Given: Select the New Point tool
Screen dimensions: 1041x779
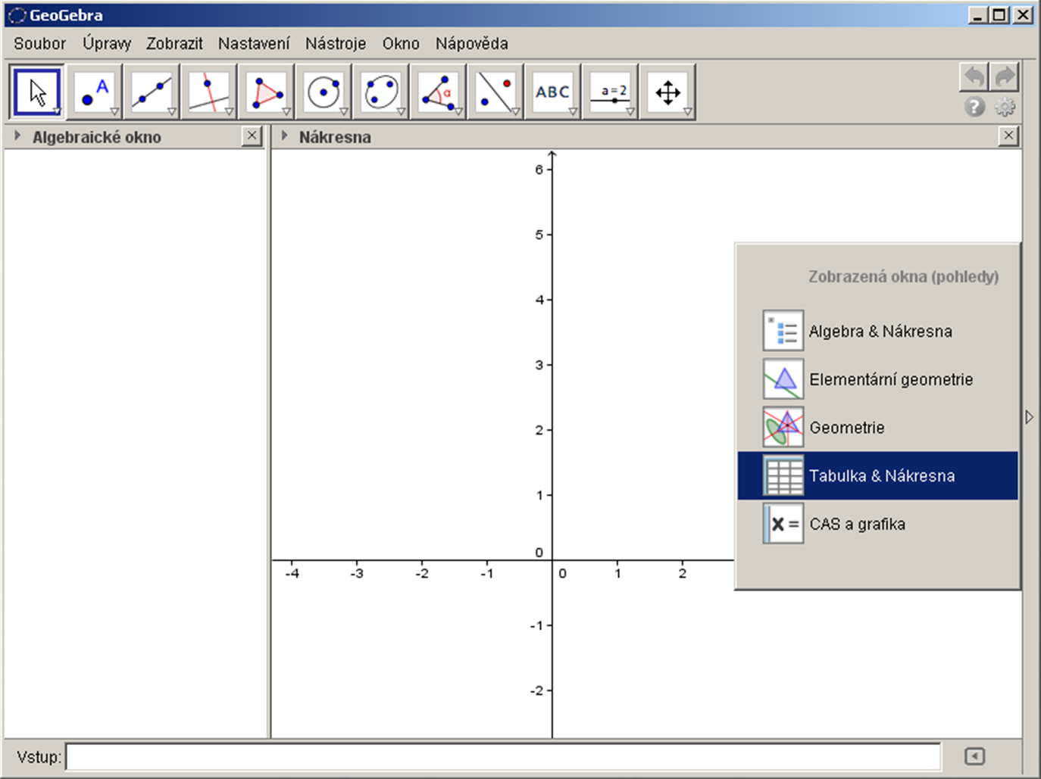Looking at the screenshot, I should pos(95,92).
